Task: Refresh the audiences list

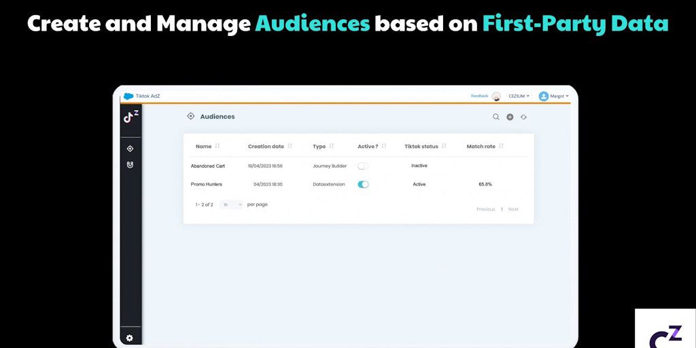Action: point(524,117)
